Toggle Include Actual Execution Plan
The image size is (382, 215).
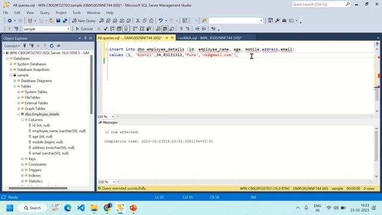(x=135, y=29)
